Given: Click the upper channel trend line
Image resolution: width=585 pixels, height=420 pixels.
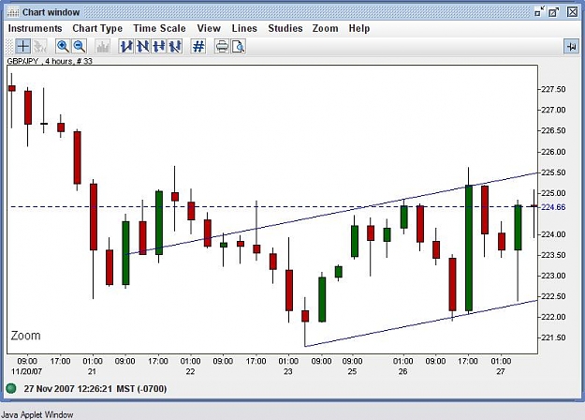Looking at the screenshot, I should (x=332, y=214).
